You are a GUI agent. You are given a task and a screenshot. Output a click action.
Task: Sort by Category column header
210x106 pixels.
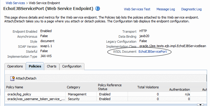pos(74,87)
